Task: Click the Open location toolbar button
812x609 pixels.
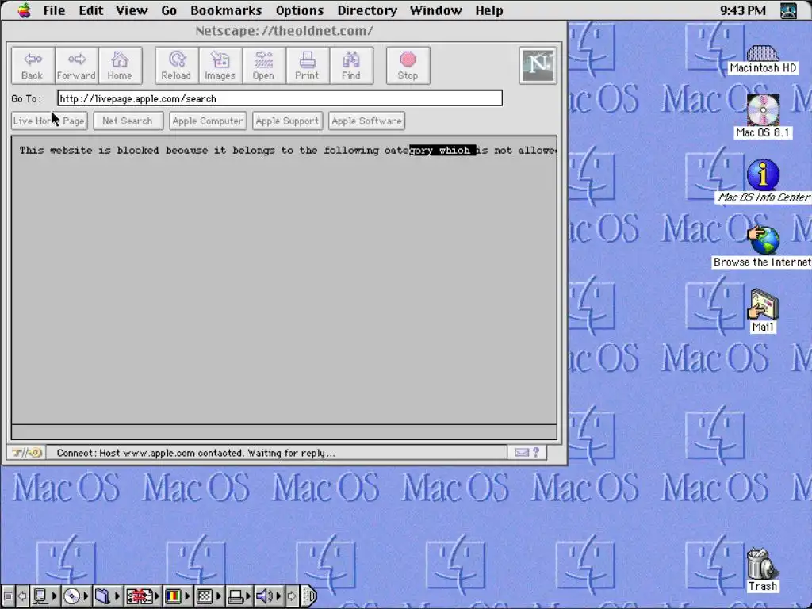Action: coord(263,66)
